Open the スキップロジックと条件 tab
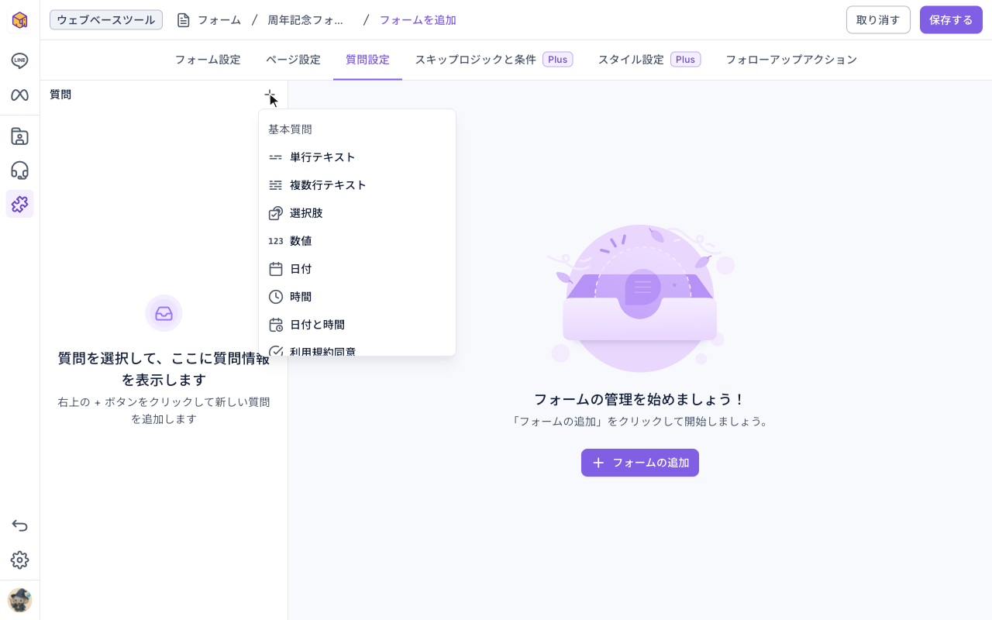The width and height of the screenshot is (992, 620). tap(494, 60)
